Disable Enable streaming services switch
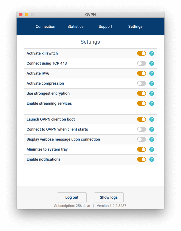181x231 pixels. (141, 103)
